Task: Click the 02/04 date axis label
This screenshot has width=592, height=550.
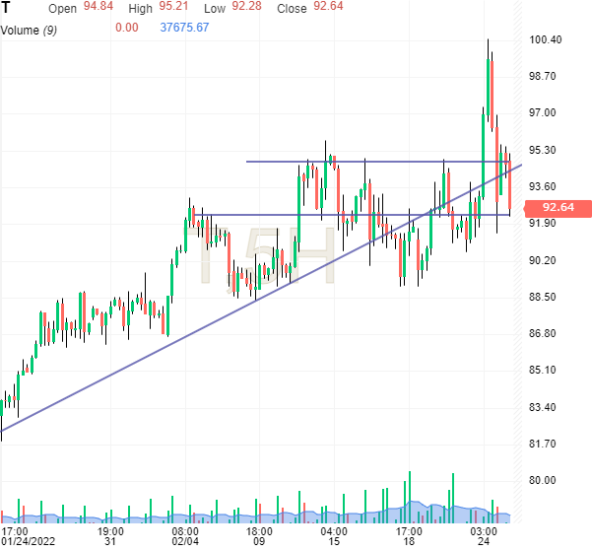Action: point(186,540)
